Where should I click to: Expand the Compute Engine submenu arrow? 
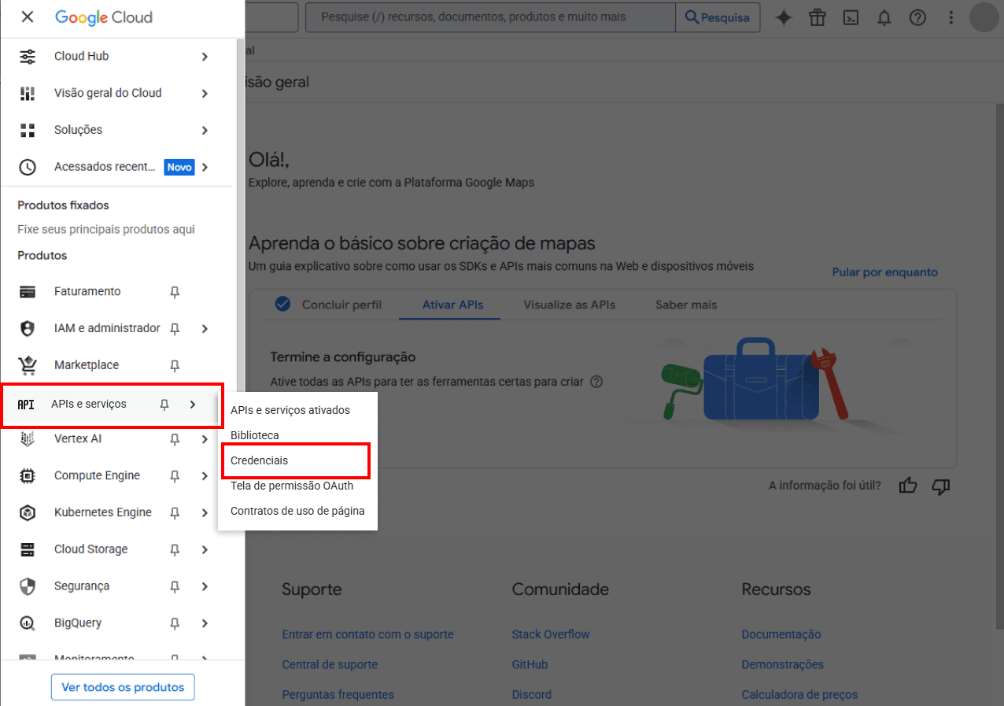[x=205, y=476]
